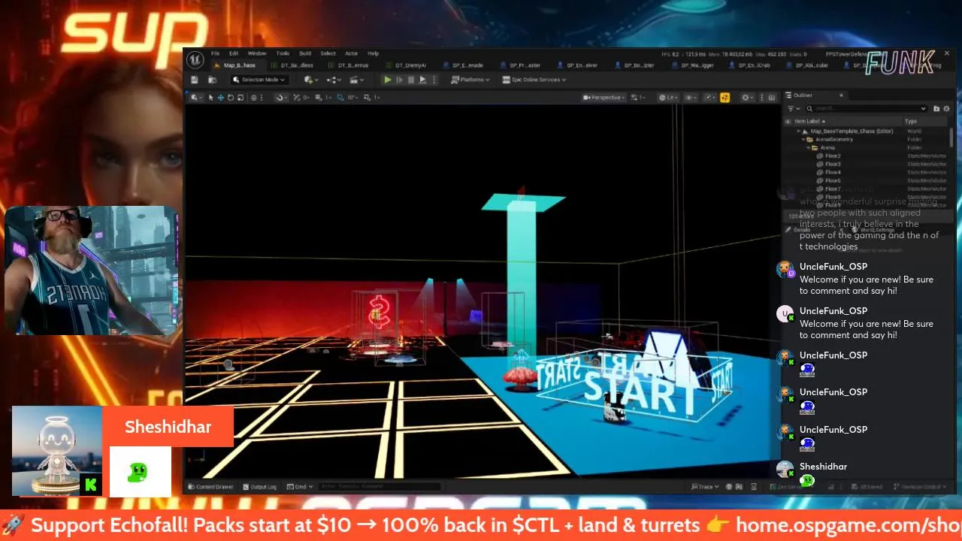The width and height of the screenshot is (962, 541).
Task: Sort by the Item Label column header
Action: coord(809,121)
